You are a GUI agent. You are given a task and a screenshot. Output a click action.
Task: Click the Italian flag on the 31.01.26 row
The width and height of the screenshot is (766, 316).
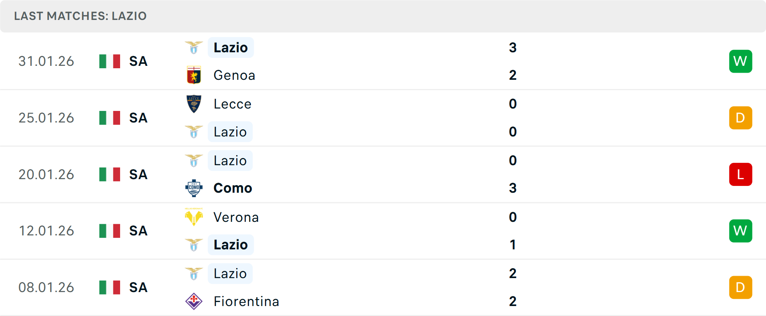109,61
